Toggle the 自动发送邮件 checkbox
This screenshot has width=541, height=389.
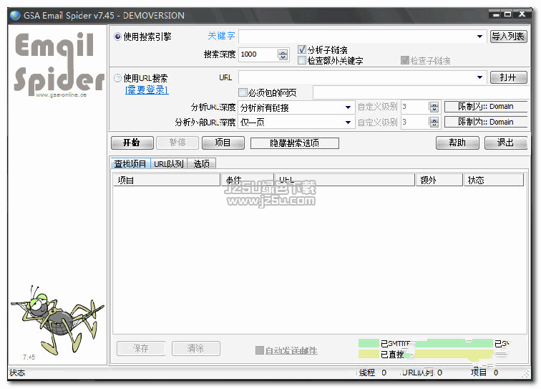click(x=260, y=350)
